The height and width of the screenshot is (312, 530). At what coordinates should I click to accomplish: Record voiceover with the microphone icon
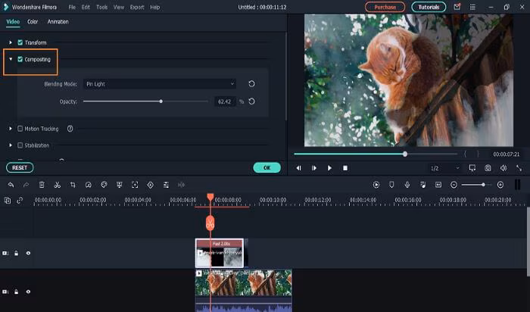[407, 185]
